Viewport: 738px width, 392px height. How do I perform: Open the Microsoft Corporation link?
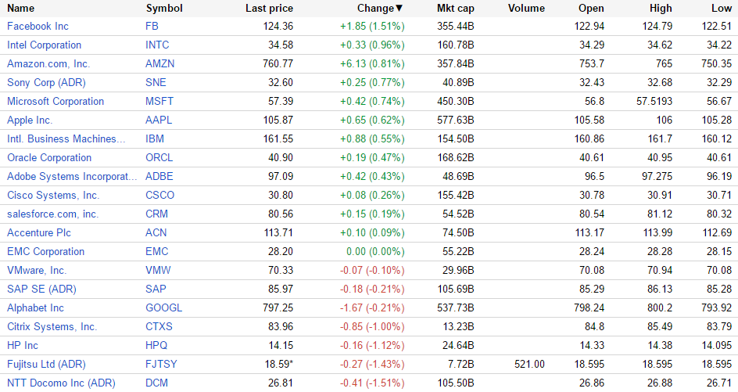(x=56, y=102)
